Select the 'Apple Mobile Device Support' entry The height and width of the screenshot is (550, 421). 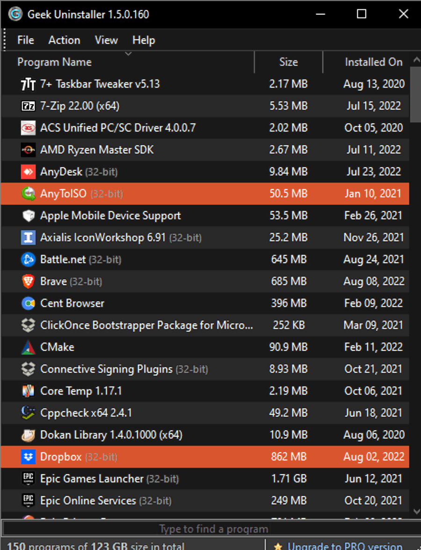click(110, 216)
